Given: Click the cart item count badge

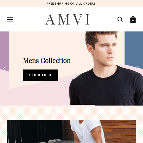Looking at the screenshot, I should pyautogui.click(x=133, y=20).
